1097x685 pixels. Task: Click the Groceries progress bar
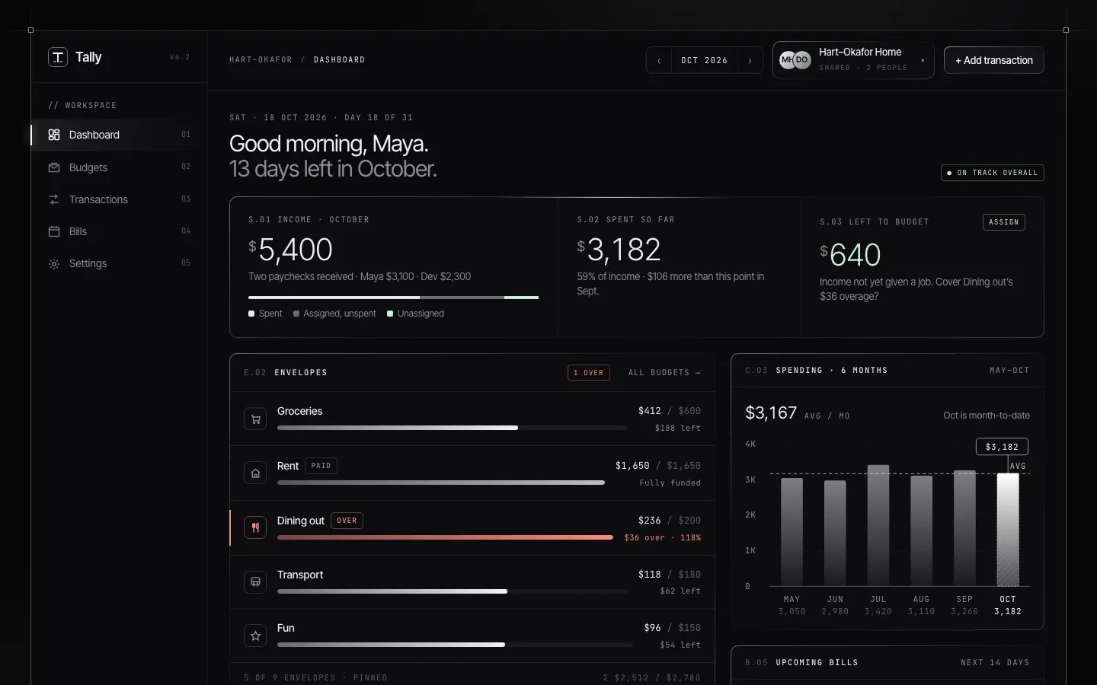(x=453, y=428)
